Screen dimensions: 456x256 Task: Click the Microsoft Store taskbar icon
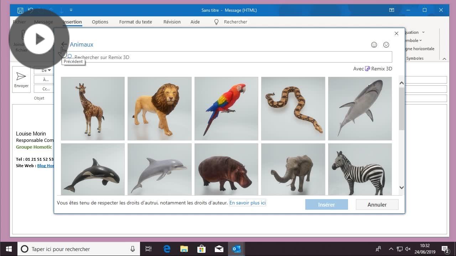click(x=201, y=249)
